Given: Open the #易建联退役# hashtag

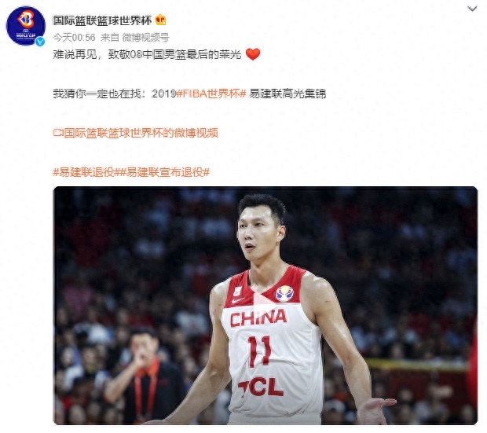Looking at the screenshot, I should tap(84, 172).
